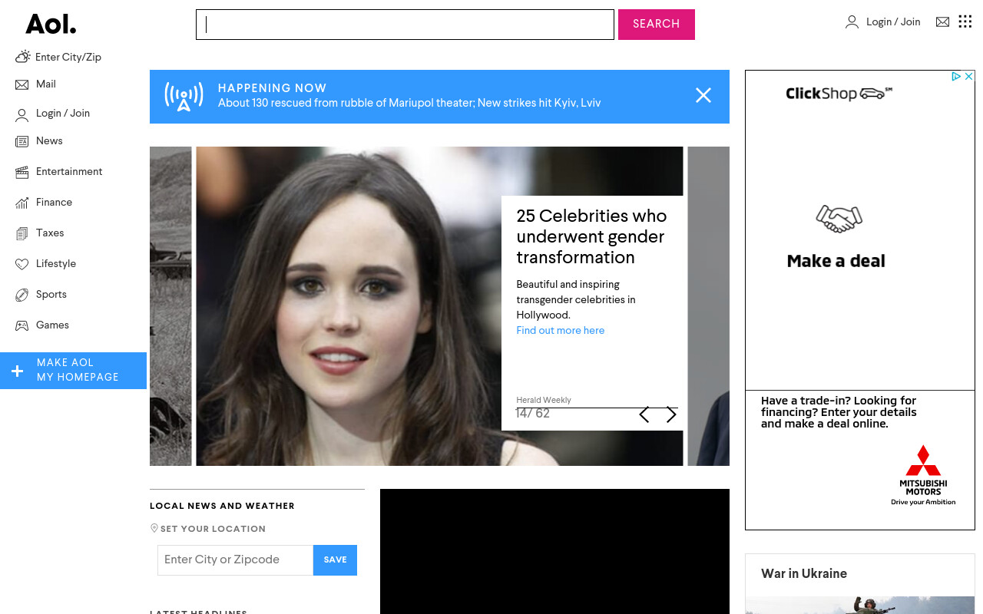Screen dimensions: 983x614
Task: Open Entertainment section from sidebar
Action: (x=69, y=172)
